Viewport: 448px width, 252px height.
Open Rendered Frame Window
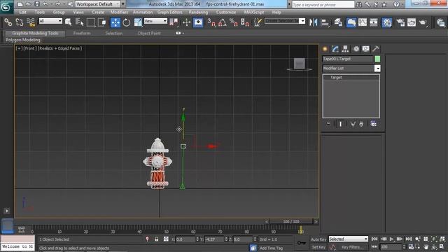pos(412,22)
